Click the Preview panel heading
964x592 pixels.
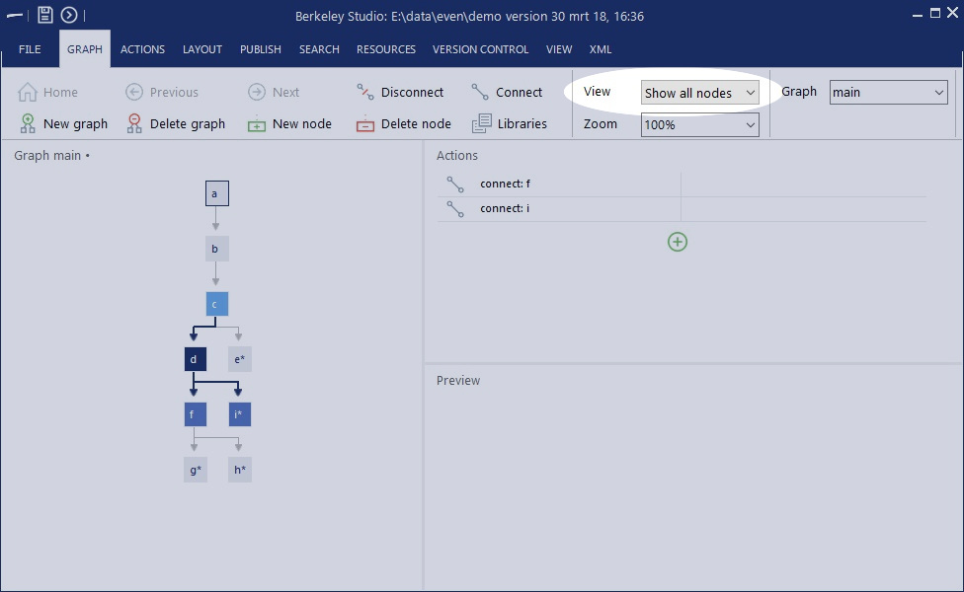pos(458,380)
